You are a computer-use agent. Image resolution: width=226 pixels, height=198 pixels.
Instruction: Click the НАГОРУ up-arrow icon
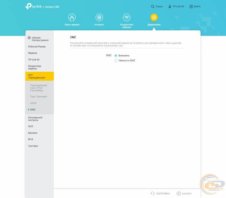click(178, 193)
